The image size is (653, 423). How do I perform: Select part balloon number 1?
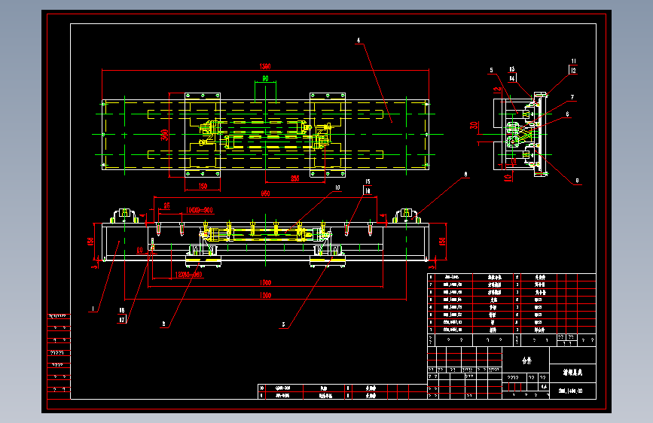click(x=93, y=309)
